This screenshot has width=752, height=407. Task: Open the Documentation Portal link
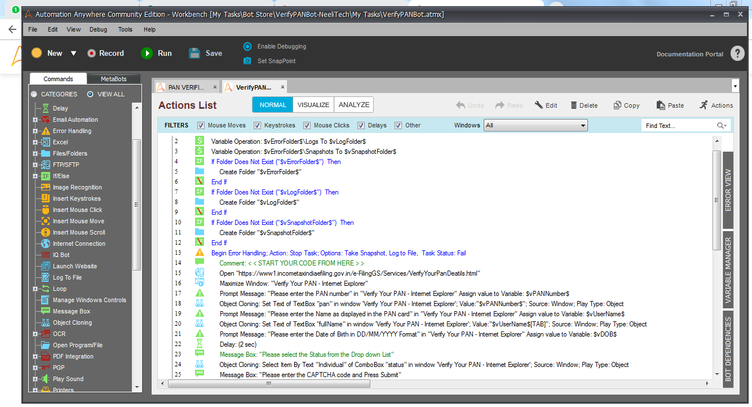tap(689, 54)
